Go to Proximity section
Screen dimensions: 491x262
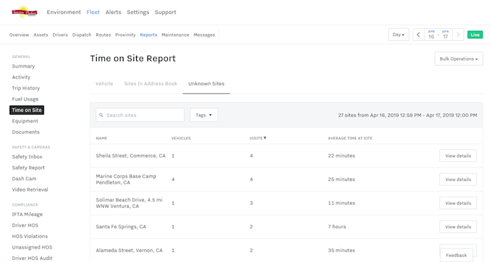tap(126, 35)
